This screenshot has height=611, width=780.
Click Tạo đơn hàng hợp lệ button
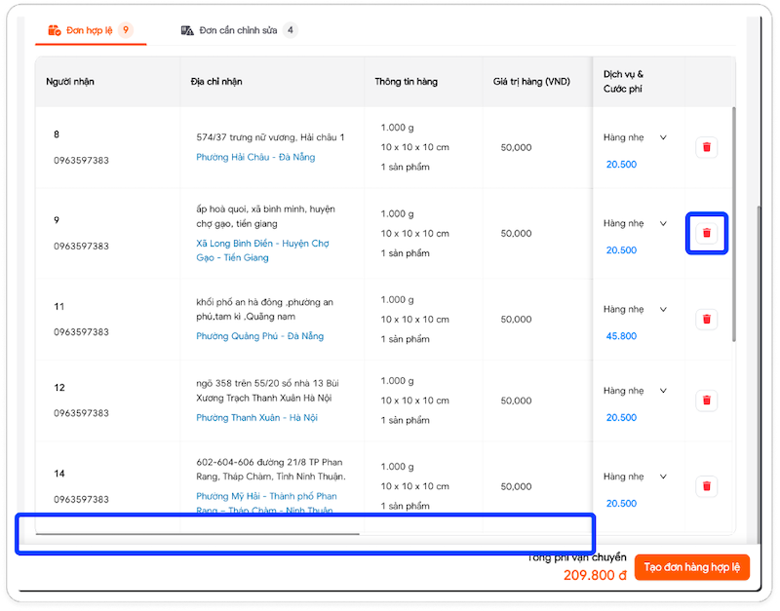(x=691, y=567)
